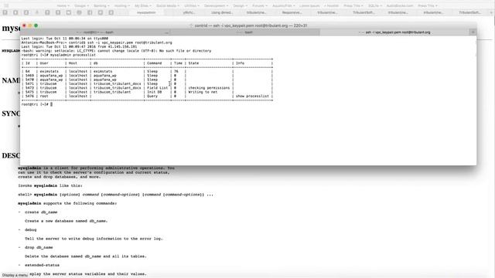495x278 pixels.
Task: Click the 'Field List' command cell
Action: point(158,87)
